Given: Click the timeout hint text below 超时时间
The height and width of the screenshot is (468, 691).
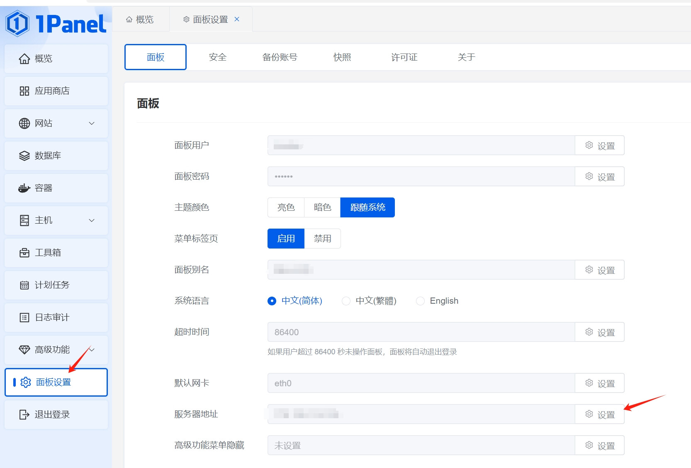Looking at the screenshot, I should pos(362,352).
